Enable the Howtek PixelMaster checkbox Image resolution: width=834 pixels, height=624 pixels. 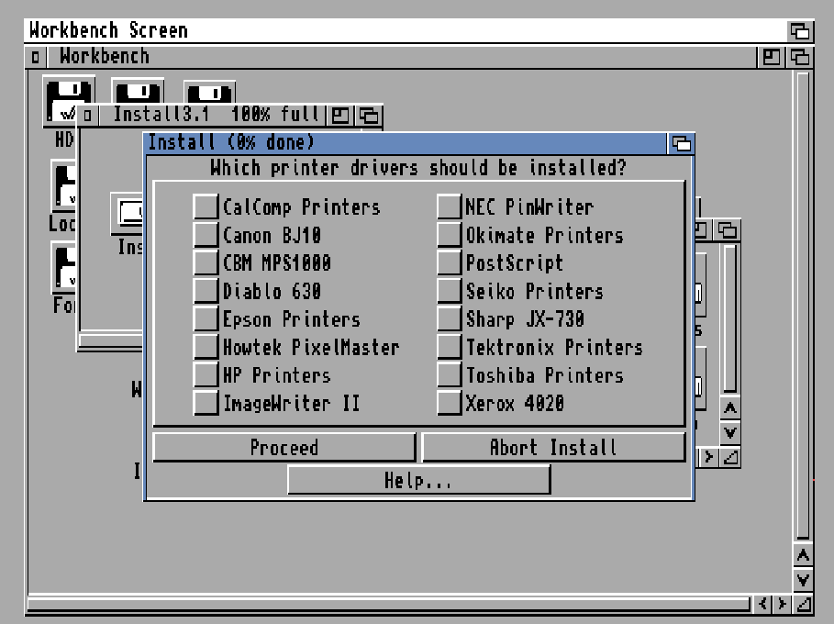tap(206, 348)
